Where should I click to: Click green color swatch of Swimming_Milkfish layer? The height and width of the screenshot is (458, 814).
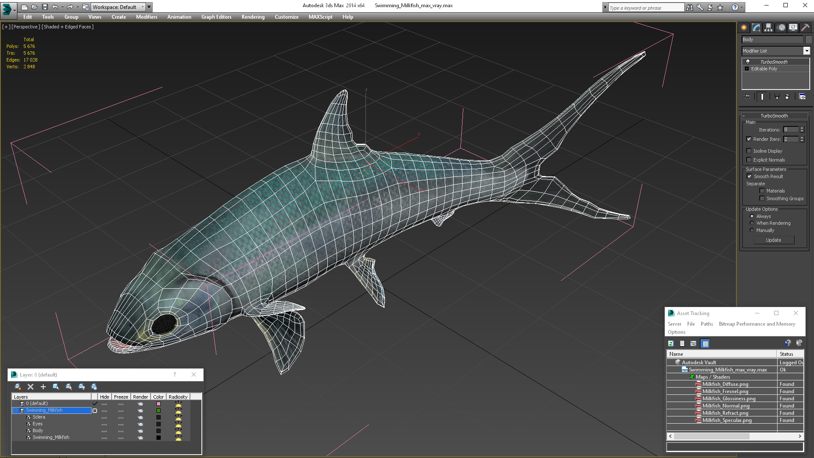tap(159, 411)
